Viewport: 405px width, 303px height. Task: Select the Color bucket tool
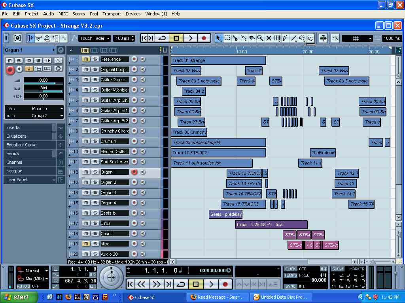(x=310, y=38)
